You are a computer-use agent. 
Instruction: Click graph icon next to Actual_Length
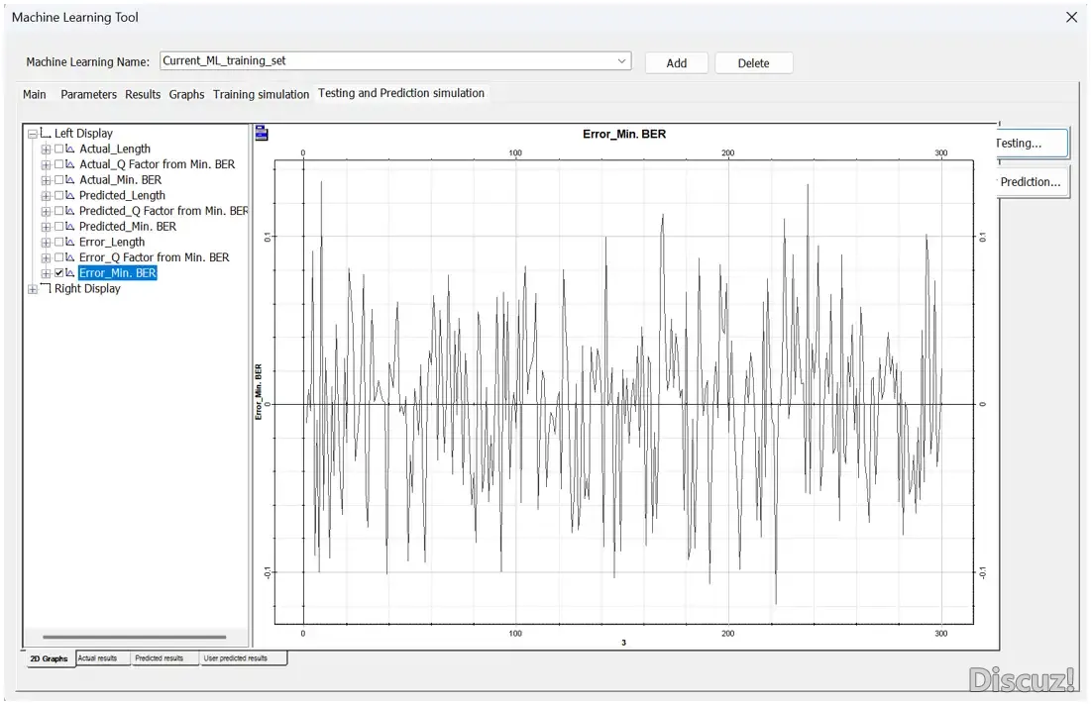coord(70,149)
